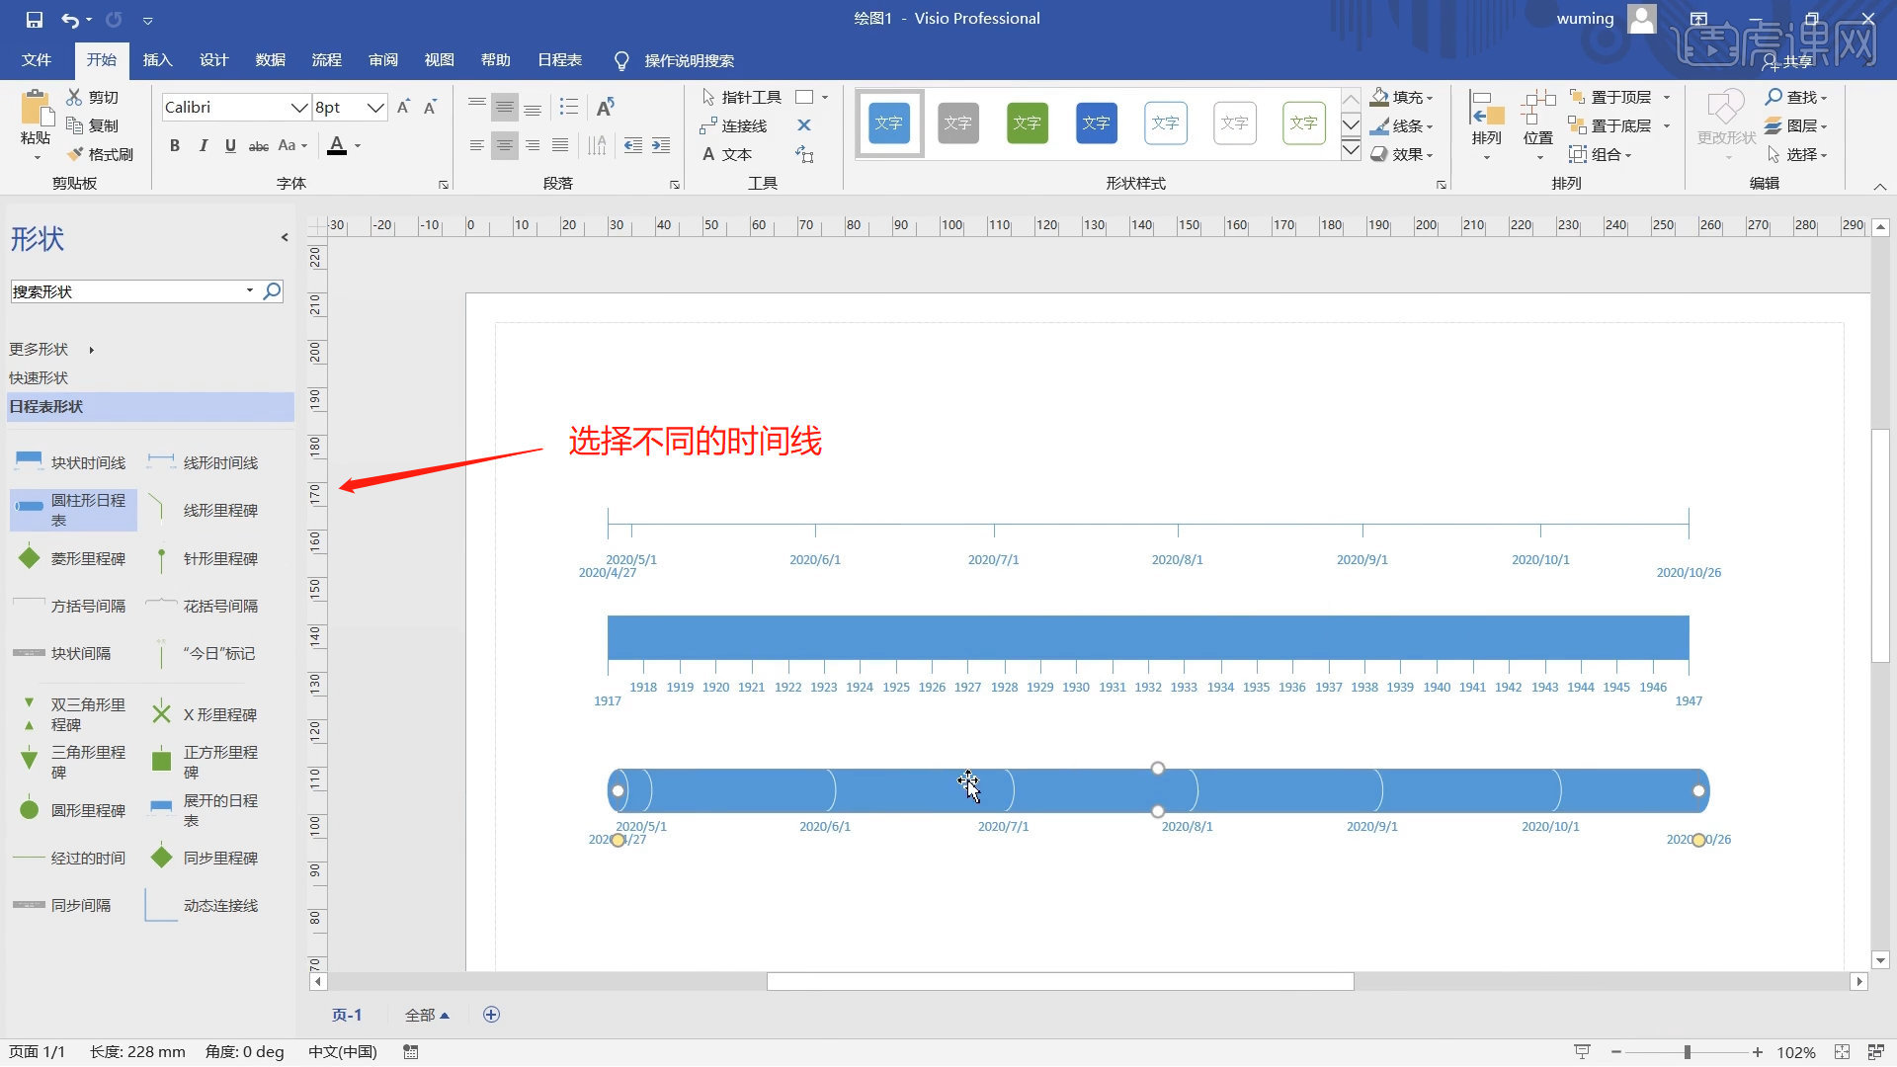Screen dimensions: 1897x1067
Task: Select the Circle Milestone shape 圆形里程碑
Action: pos(69,810)
